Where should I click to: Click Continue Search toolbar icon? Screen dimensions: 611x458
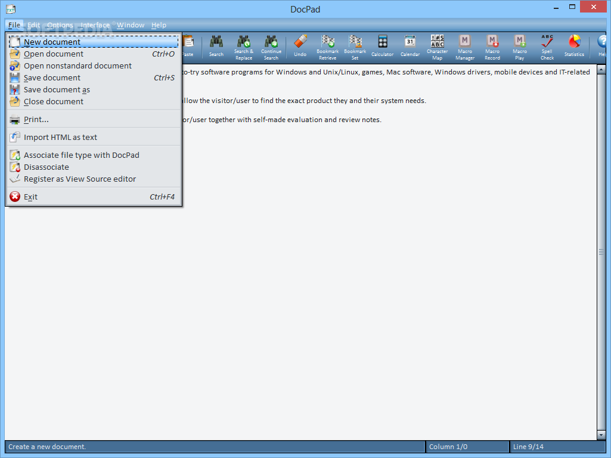(271, 48)
